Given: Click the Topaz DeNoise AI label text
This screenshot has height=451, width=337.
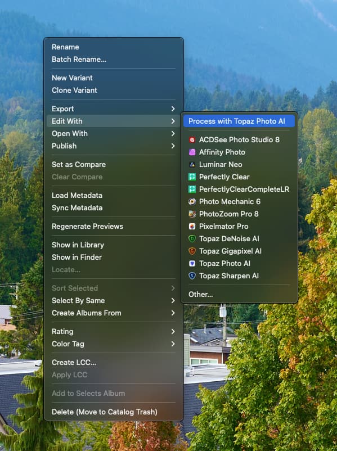Looking at the screenshot, I should pyautogui.click(x=229, y=239).
